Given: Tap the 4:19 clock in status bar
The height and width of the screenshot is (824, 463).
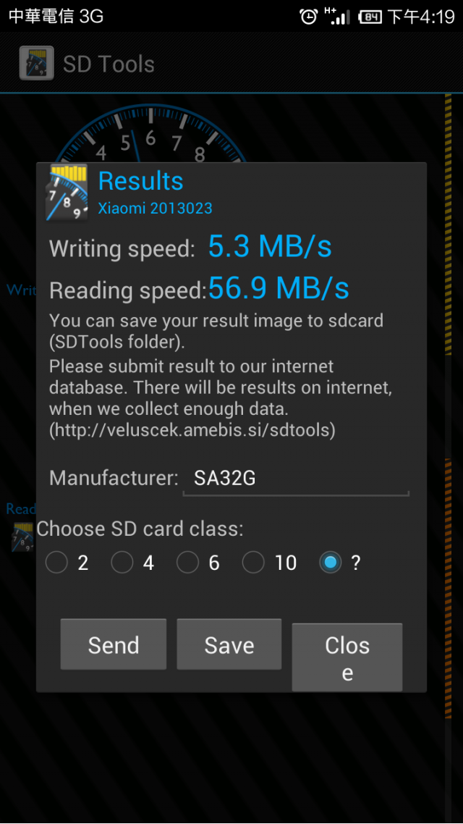Looking at the screenshot, I should 437,17.
